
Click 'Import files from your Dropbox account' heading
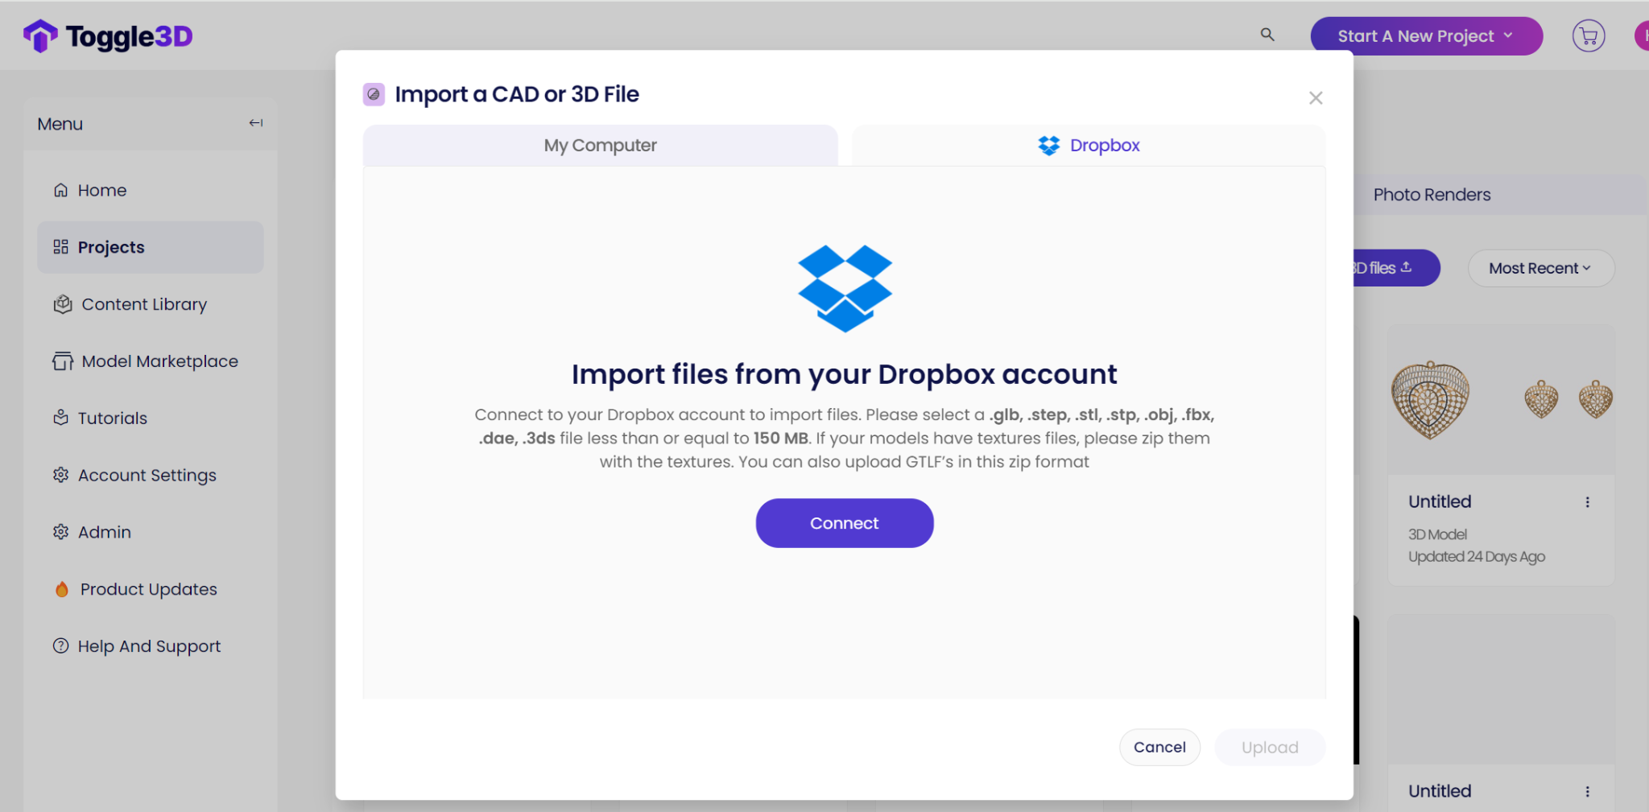pos(845,374)
